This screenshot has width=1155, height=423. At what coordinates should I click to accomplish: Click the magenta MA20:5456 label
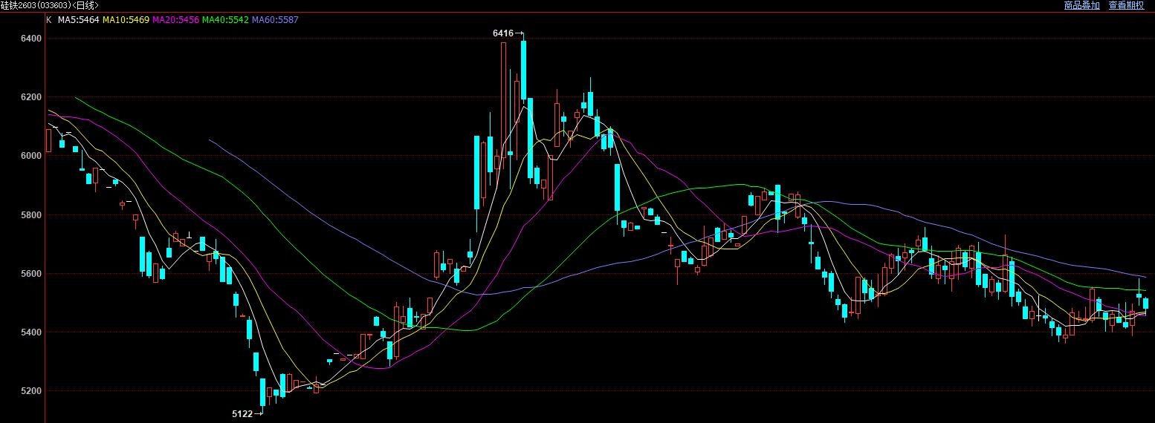[175, 20]
